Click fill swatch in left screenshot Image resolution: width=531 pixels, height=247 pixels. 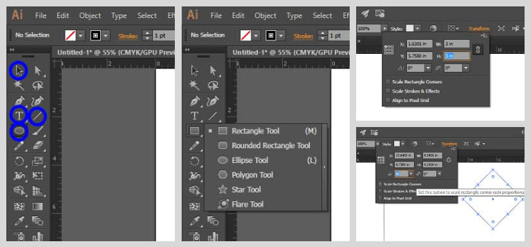(x=71, y=35)
